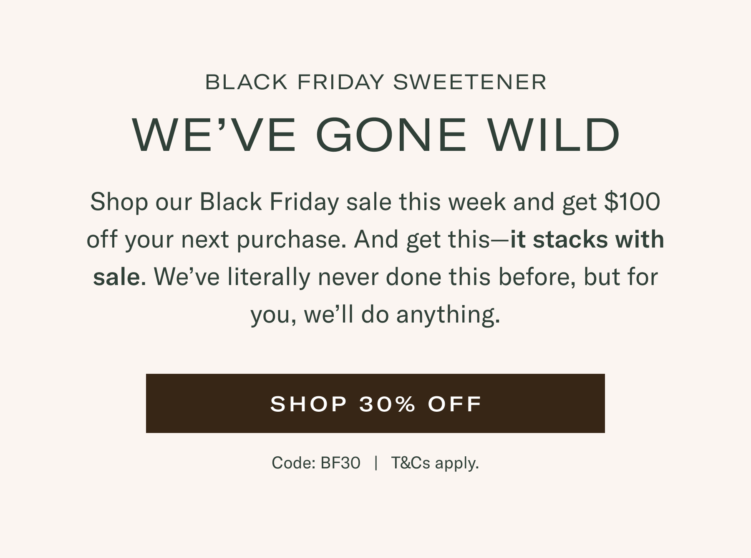Click the bold "it stacks with" text
The image size is (751, 558).
[x=587, y=240]
